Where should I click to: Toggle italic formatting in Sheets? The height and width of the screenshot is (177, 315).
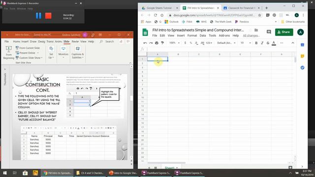[262, 43]
